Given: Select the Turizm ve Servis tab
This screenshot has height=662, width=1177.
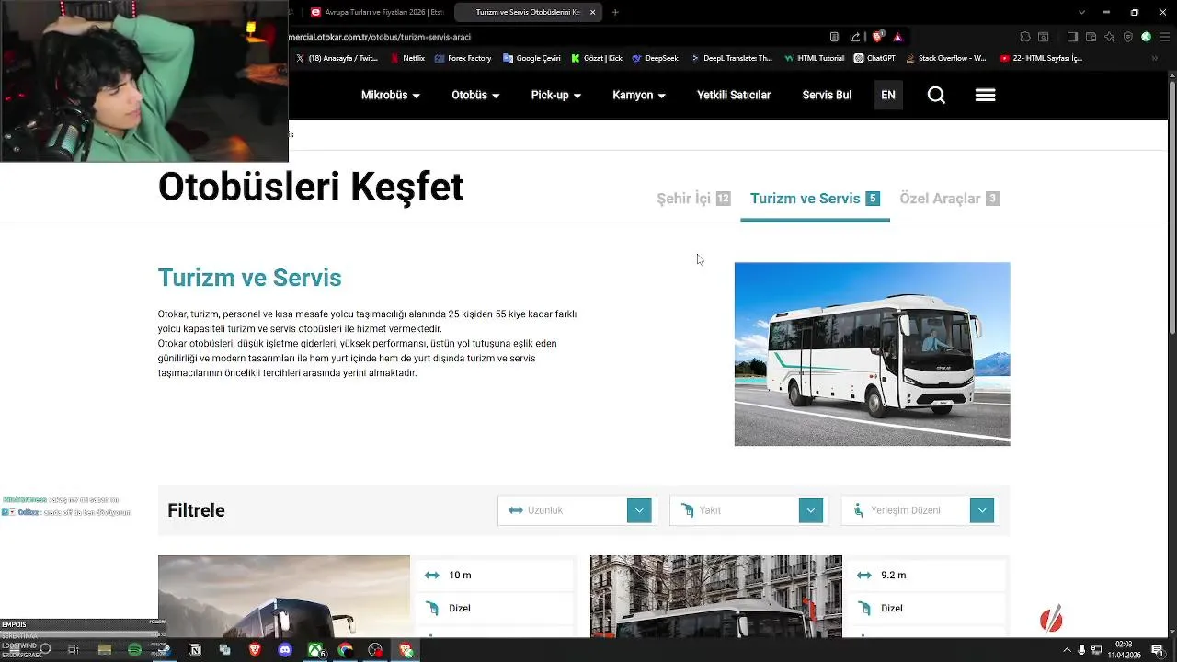Looking at the screenshot, I should pyautogui.click(x=815, y=199).
